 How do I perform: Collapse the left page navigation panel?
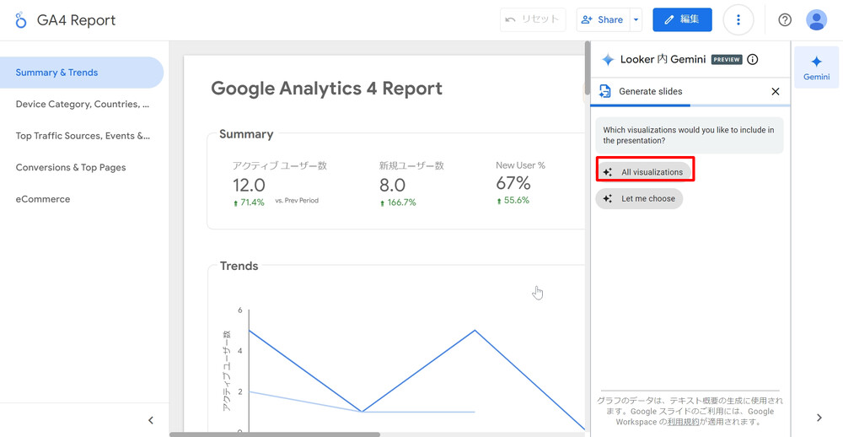tap(151, 420)
